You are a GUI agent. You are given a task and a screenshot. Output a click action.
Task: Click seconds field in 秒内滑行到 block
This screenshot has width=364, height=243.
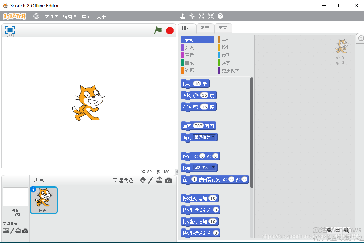point(194,179)
